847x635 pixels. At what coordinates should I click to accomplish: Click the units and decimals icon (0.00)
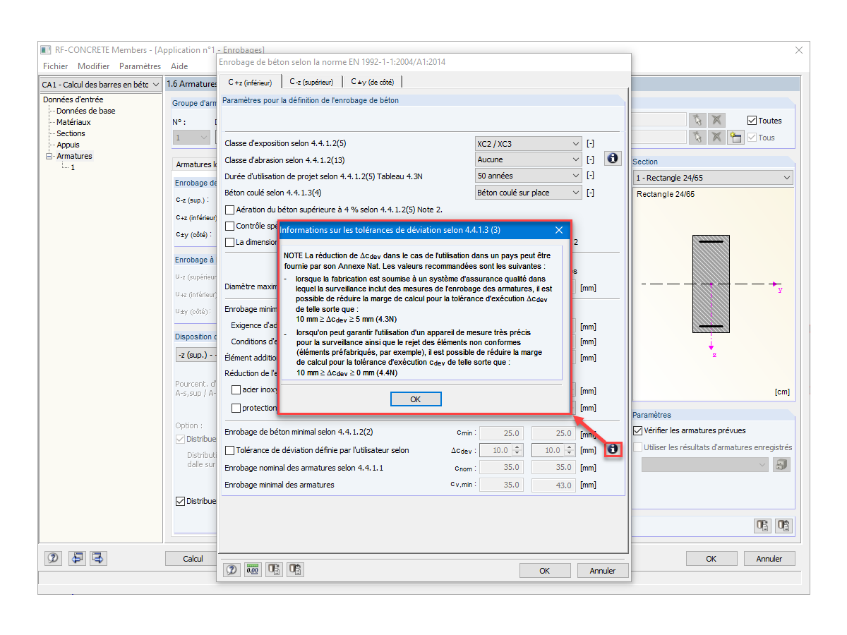tap(253, 569)
